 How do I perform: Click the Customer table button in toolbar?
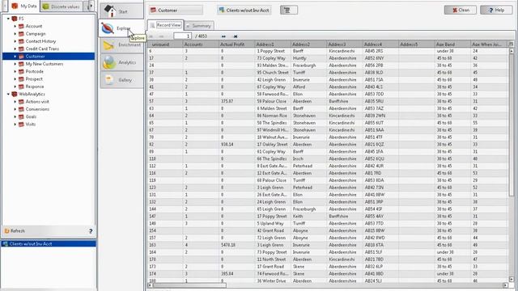(176, 11)
